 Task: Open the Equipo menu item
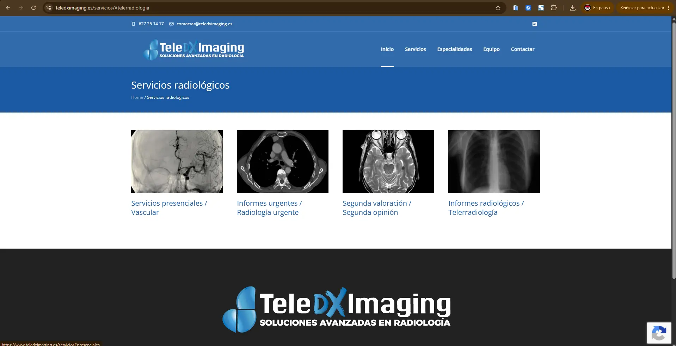click(491, 49)
